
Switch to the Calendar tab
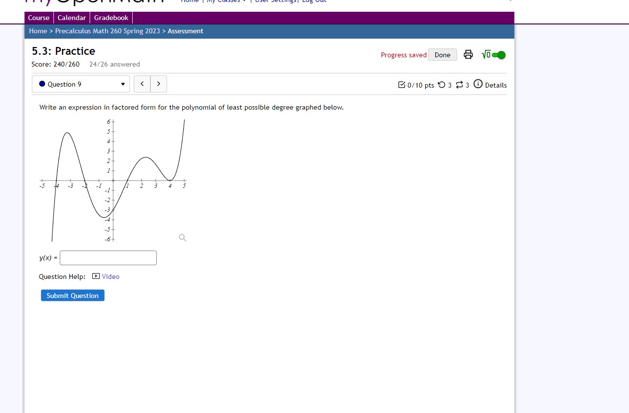[72, 18]
